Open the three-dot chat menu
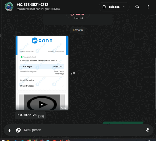Viewport: 156px width, 141px height. click(x=148, y=7)
